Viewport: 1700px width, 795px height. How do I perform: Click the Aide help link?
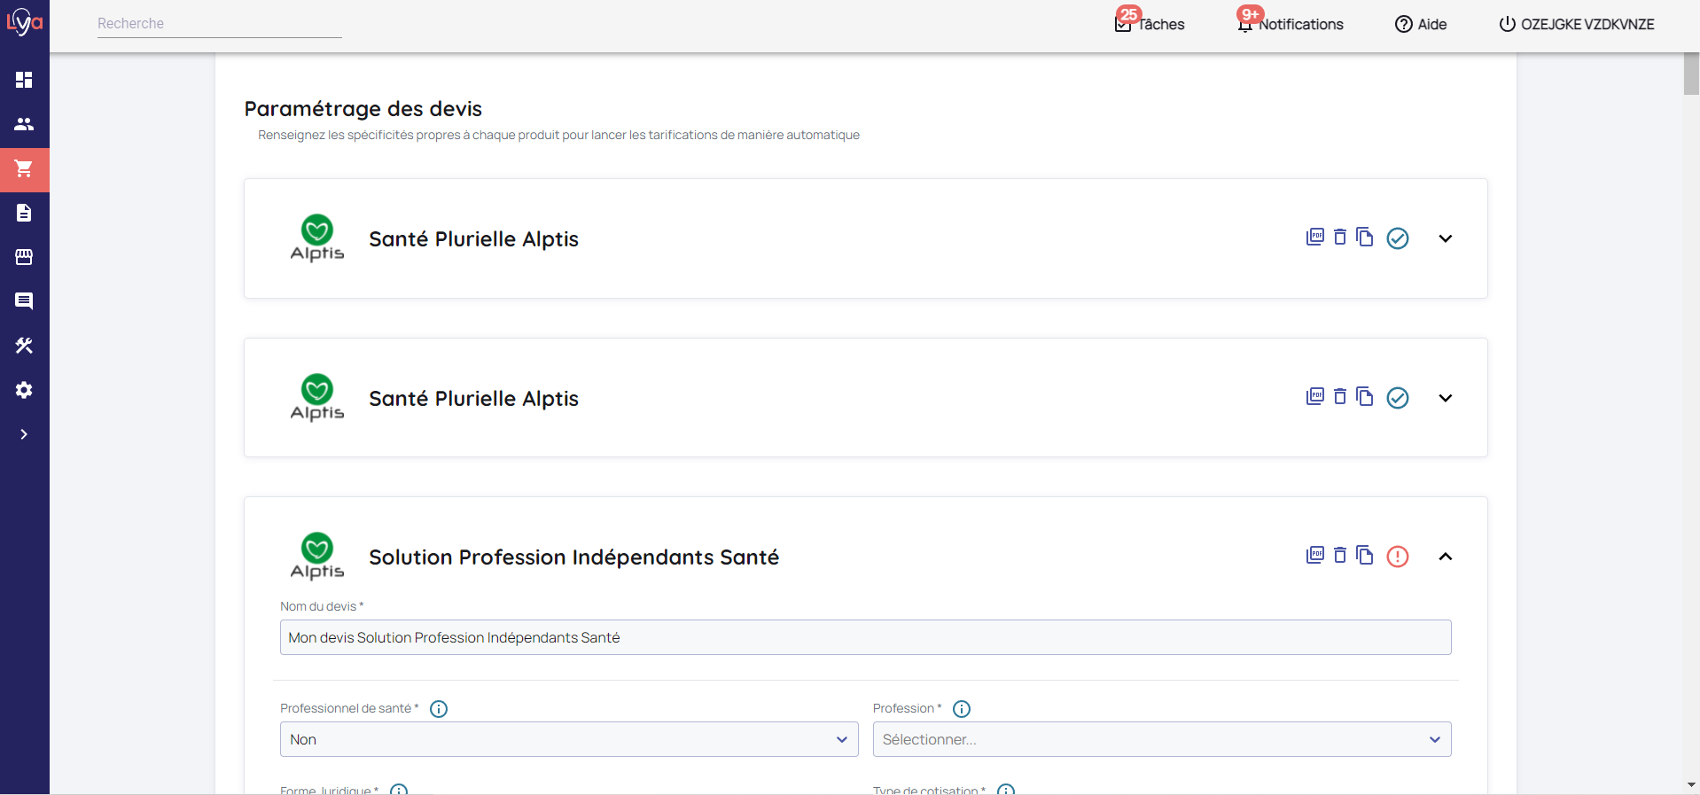1421,24
